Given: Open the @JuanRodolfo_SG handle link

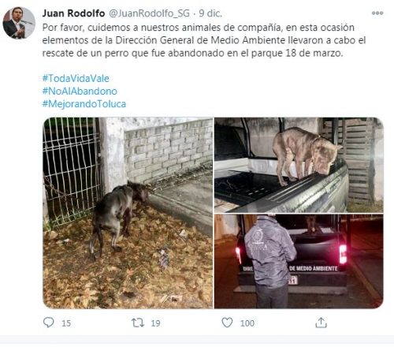Looking at the screenshot, I should pyautogui.click(x=149, y=13).
